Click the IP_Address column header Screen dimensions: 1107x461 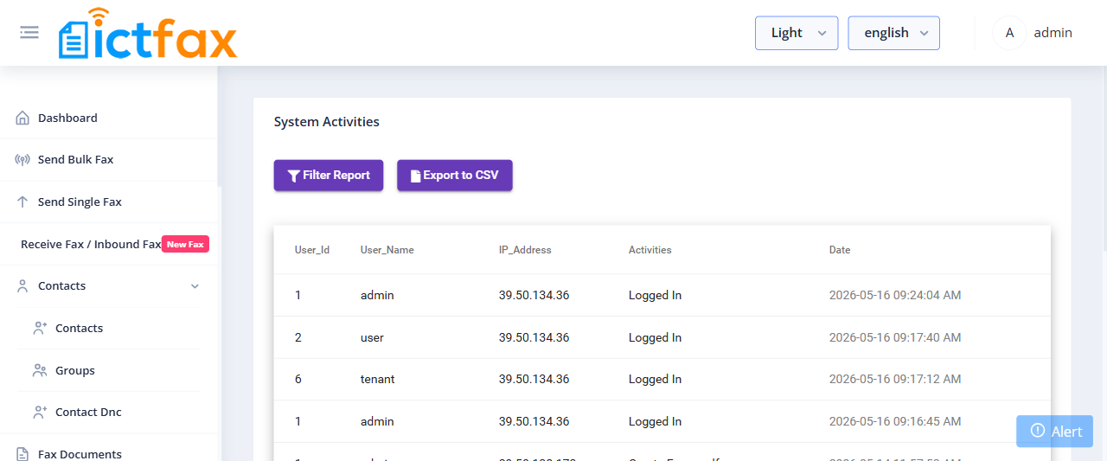[x=525, y=250]
